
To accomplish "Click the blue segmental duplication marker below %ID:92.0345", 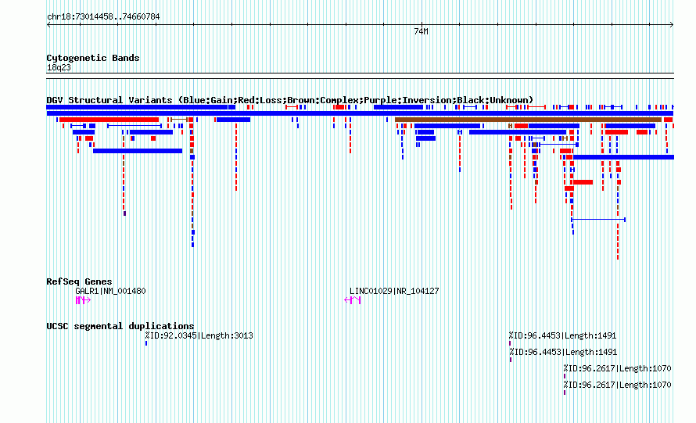I will 146,343.
